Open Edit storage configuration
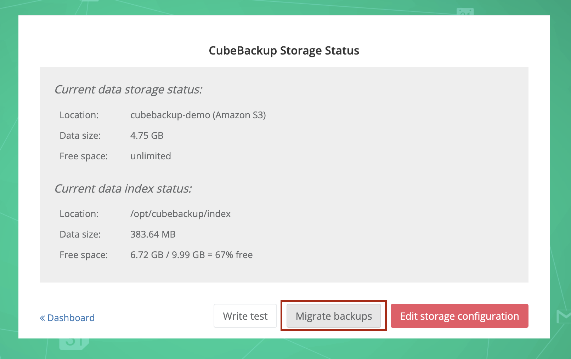 pos(459,316)
